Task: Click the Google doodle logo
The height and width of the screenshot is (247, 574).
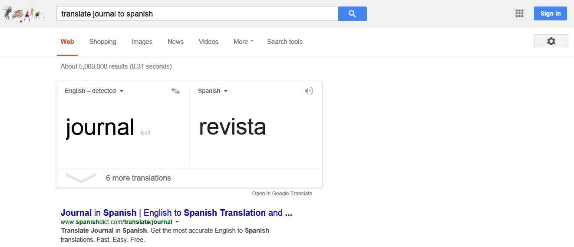Action: [x=23, y=13]
